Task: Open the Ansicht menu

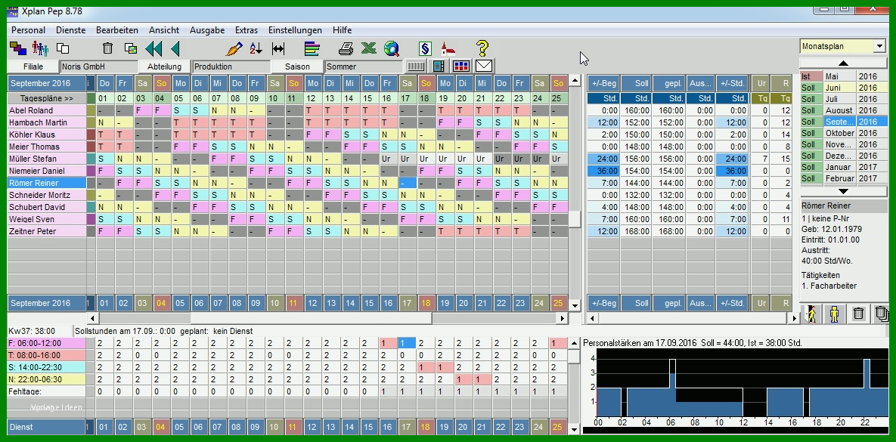Action: (164, 30)
